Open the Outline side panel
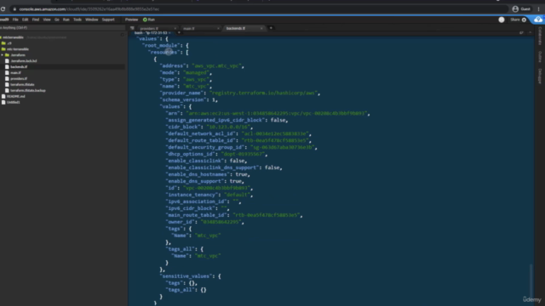 [x=540, y=57]
